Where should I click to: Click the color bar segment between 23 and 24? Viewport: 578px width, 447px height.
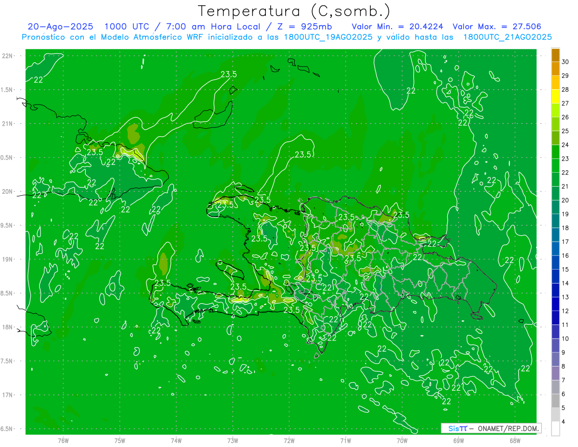click(556, 152)
